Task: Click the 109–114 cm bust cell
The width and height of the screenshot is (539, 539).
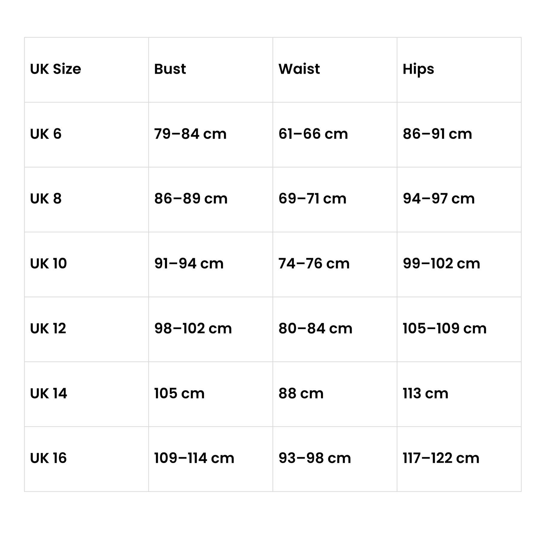Action: click(x=194, y=458)
